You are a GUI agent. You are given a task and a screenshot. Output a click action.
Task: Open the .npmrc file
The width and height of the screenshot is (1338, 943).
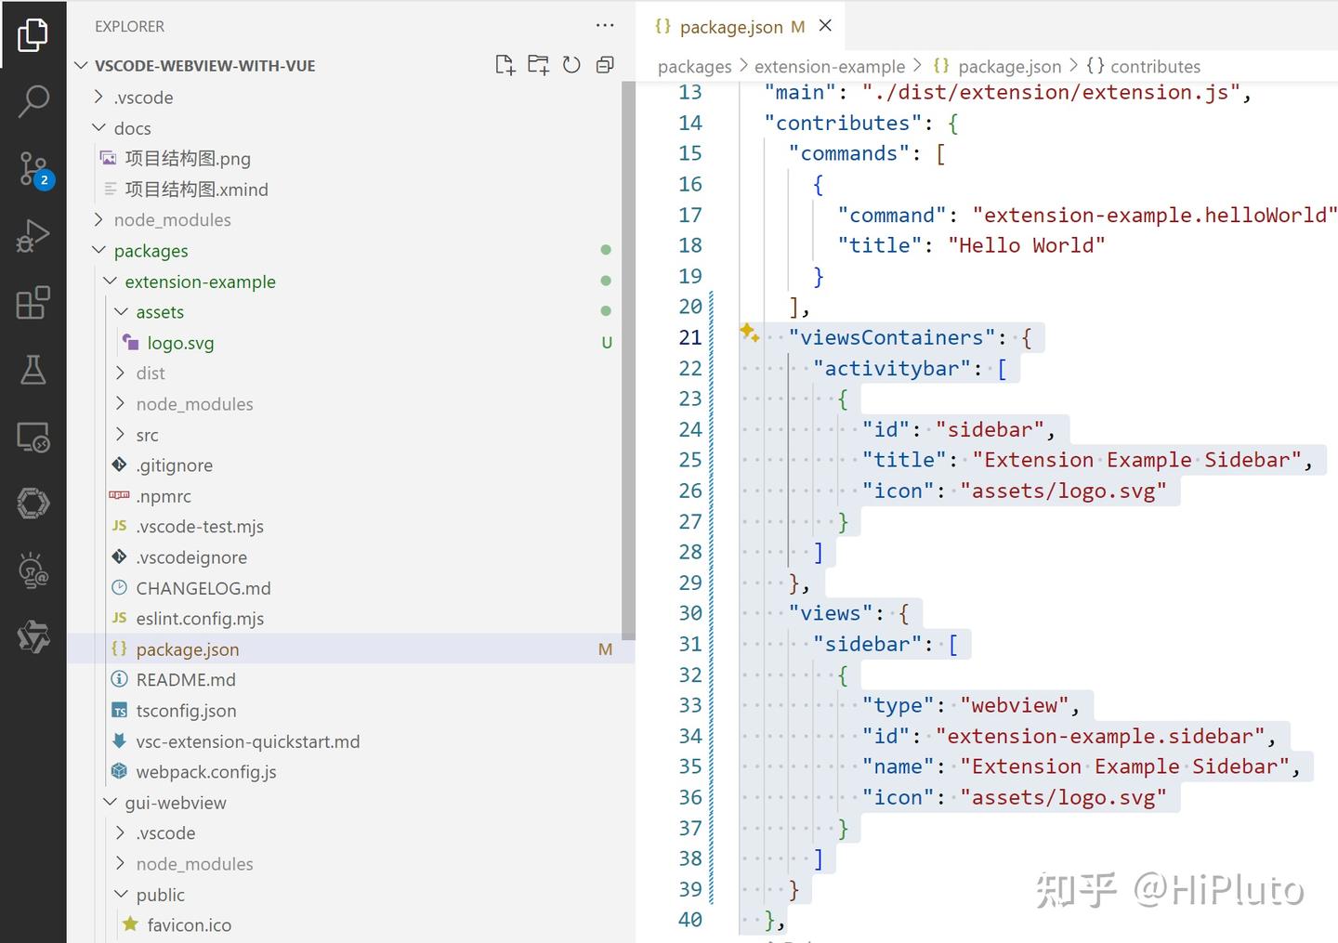[x=164, y=496]
